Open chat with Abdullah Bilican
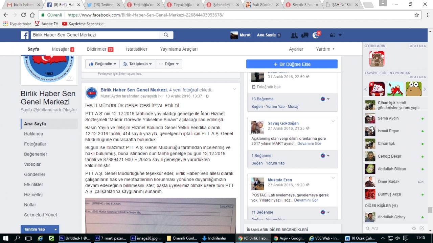The height and width of the screenshot is (243, 433). [x=395, y=169]
